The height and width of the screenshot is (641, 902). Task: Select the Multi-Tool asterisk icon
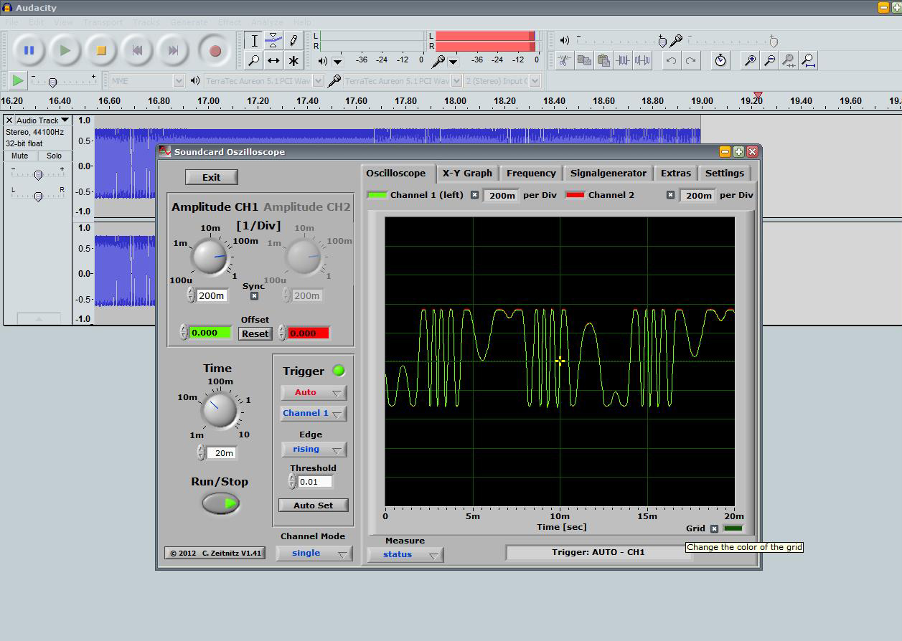click(293, 61)
